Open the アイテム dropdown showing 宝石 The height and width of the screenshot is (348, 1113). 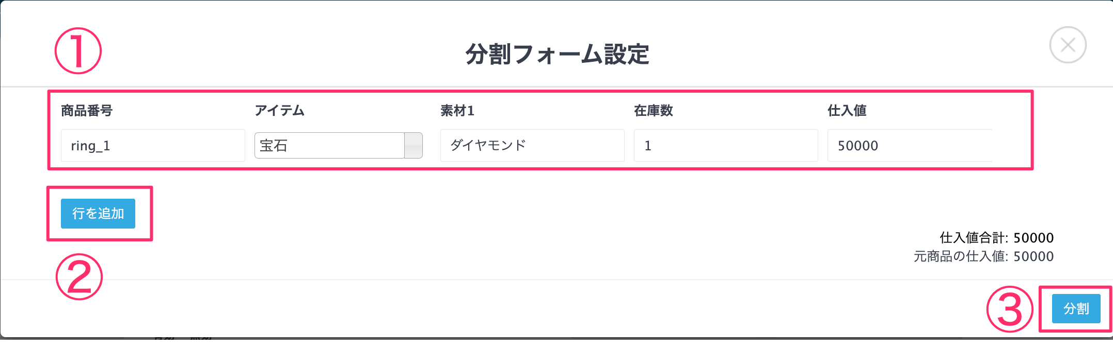tap(338, 145)
